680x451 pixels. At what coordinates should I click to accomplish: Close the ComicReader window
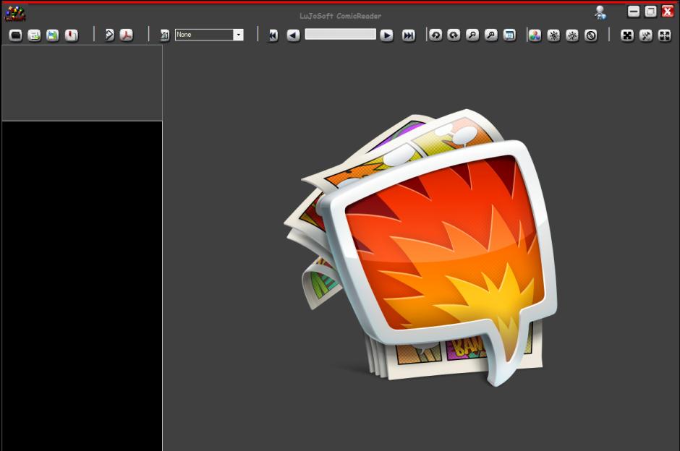(668, 12)
